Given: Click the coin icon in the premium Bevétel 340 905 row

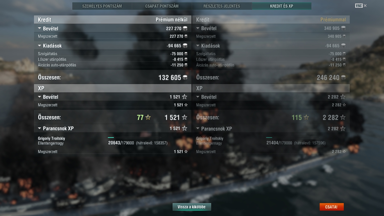Looking at the screenshot, I should (343, 28).
